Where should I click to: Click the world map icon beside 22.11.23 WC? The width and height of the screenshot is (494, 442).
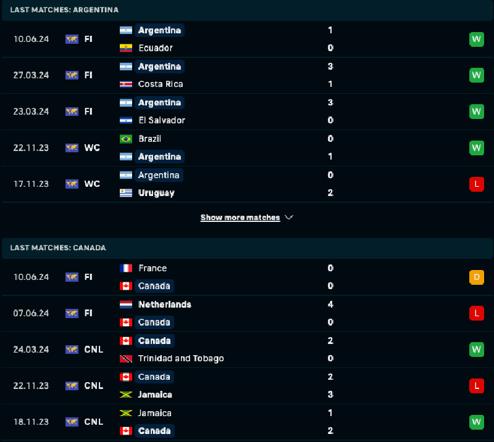coord(72,148)
